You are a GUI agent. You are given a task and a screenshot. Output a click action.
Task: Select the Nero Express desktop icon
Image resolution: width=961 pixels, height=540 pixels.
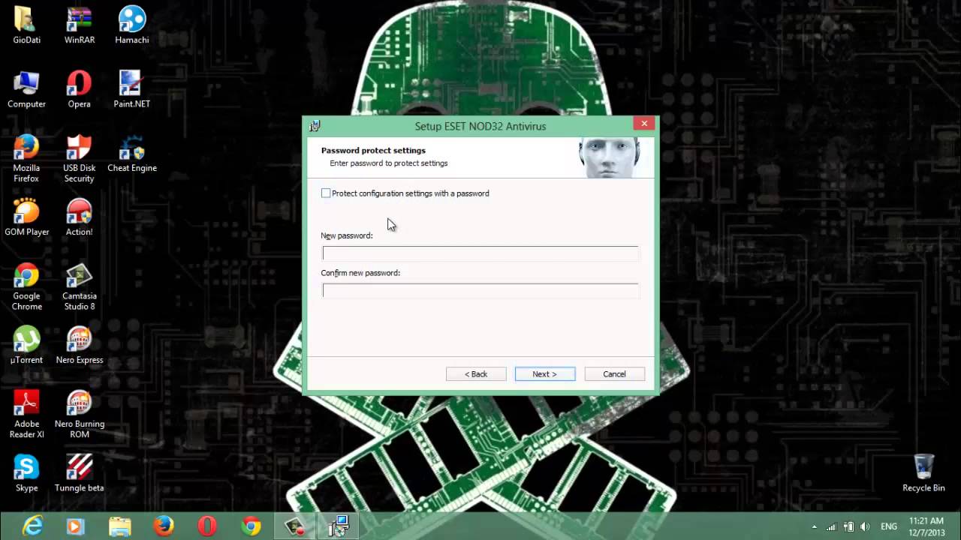[x=79, y=345]
